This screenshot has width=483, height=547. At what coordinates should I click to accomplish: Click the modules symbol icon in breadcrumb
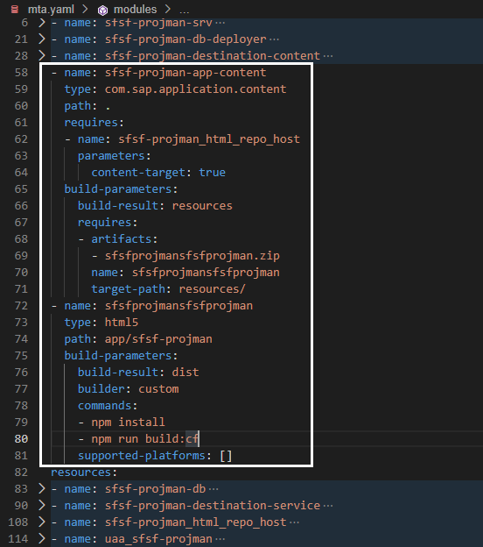coord(102,11)
